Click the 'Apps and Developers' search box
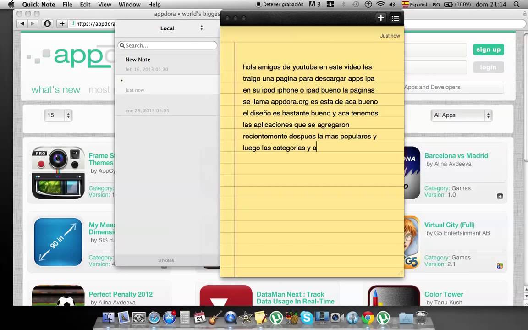The image size is (528, 330). pyautogui.click(x=454, y=87)
